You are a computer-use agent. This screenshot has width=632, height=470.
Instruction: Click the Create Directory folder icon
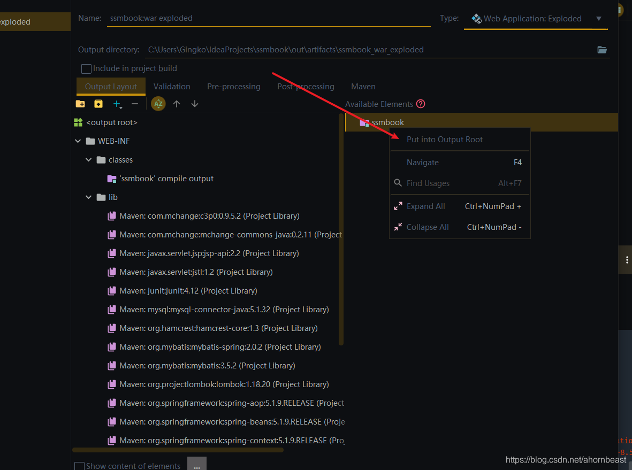point(80,103)
